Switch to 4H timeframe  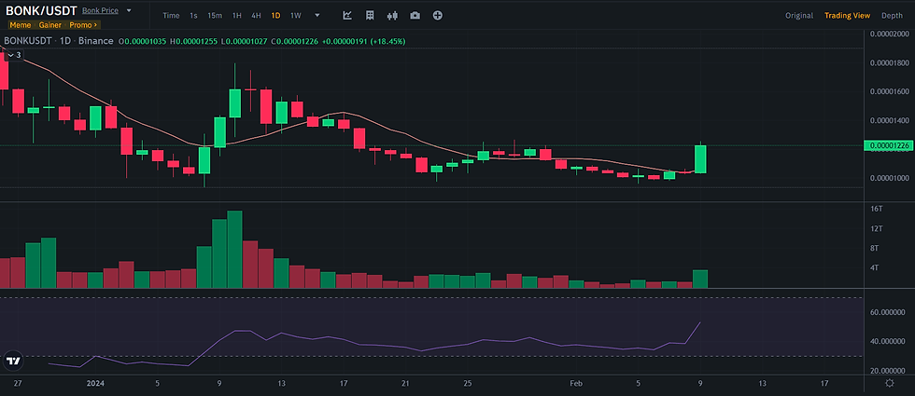pyautogui.click(x=256, y=16)
